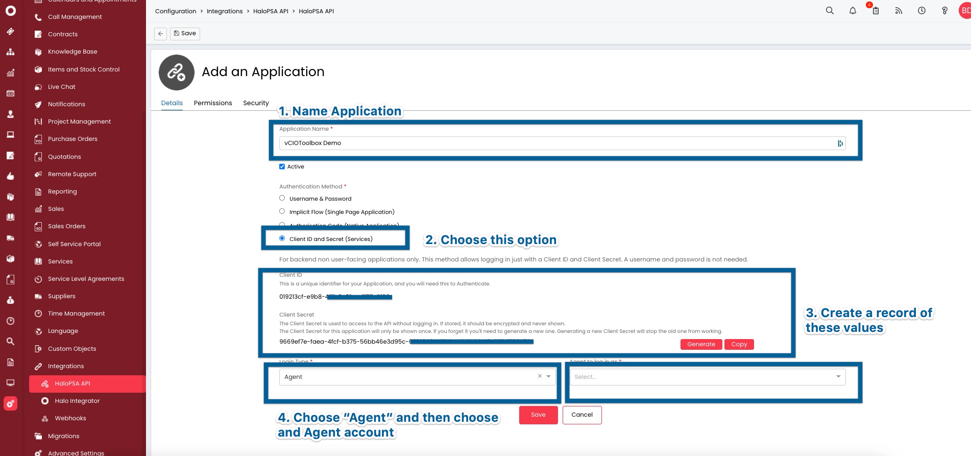Go to first HaloPSA API breadcrumb
This screenshot has width=971, height=456.
(271, 11)
